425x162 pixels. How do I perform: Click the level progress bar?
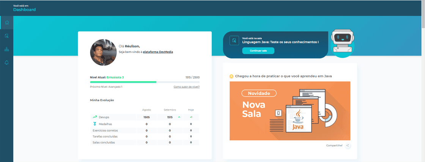[145, 82]
